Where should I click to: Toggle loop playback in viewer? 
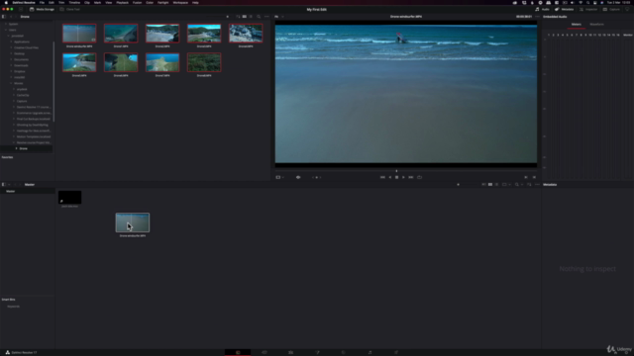(419, 177)
